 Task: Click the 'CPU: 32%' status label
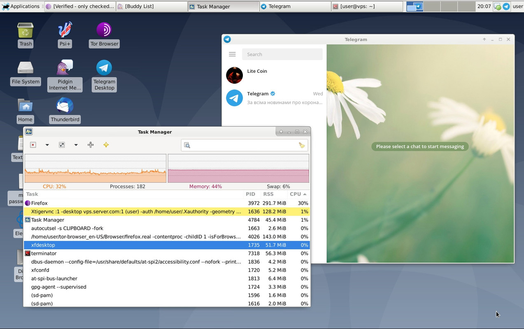pos(54,186)
